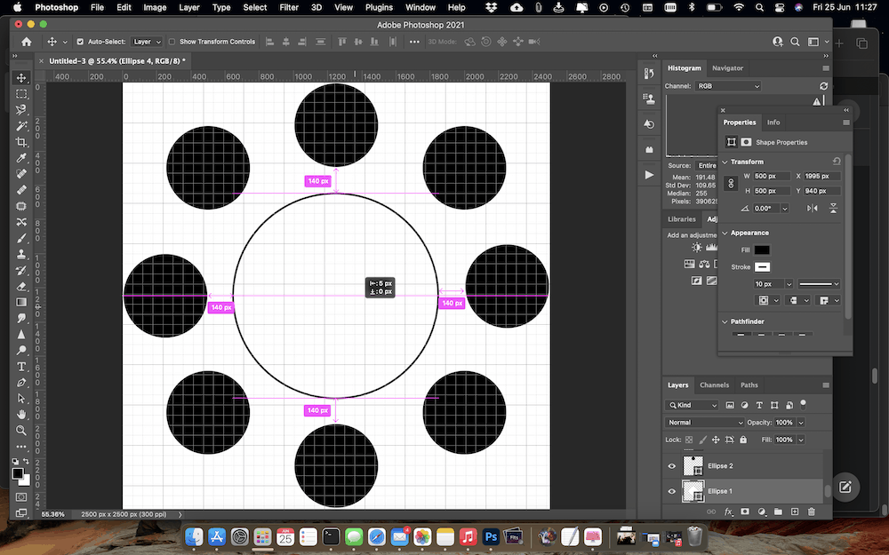This screenshot has height=555, width=889.
Task: Select the Clone Stamp tool
Action: click(21, 254)
